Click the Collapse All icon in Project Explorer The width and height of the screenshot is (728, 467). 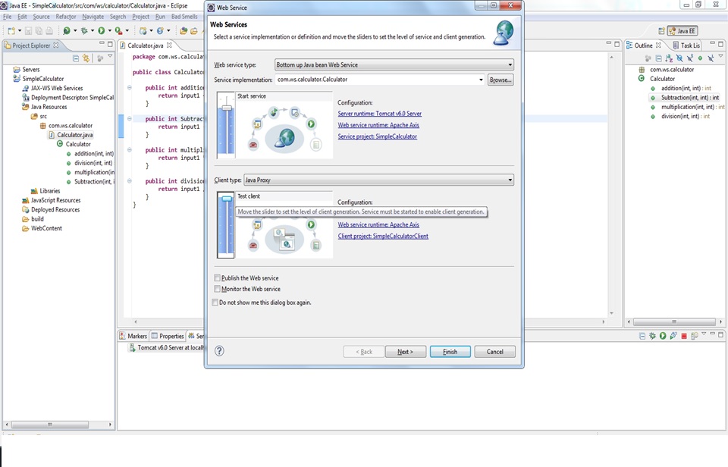pos(75,58)
